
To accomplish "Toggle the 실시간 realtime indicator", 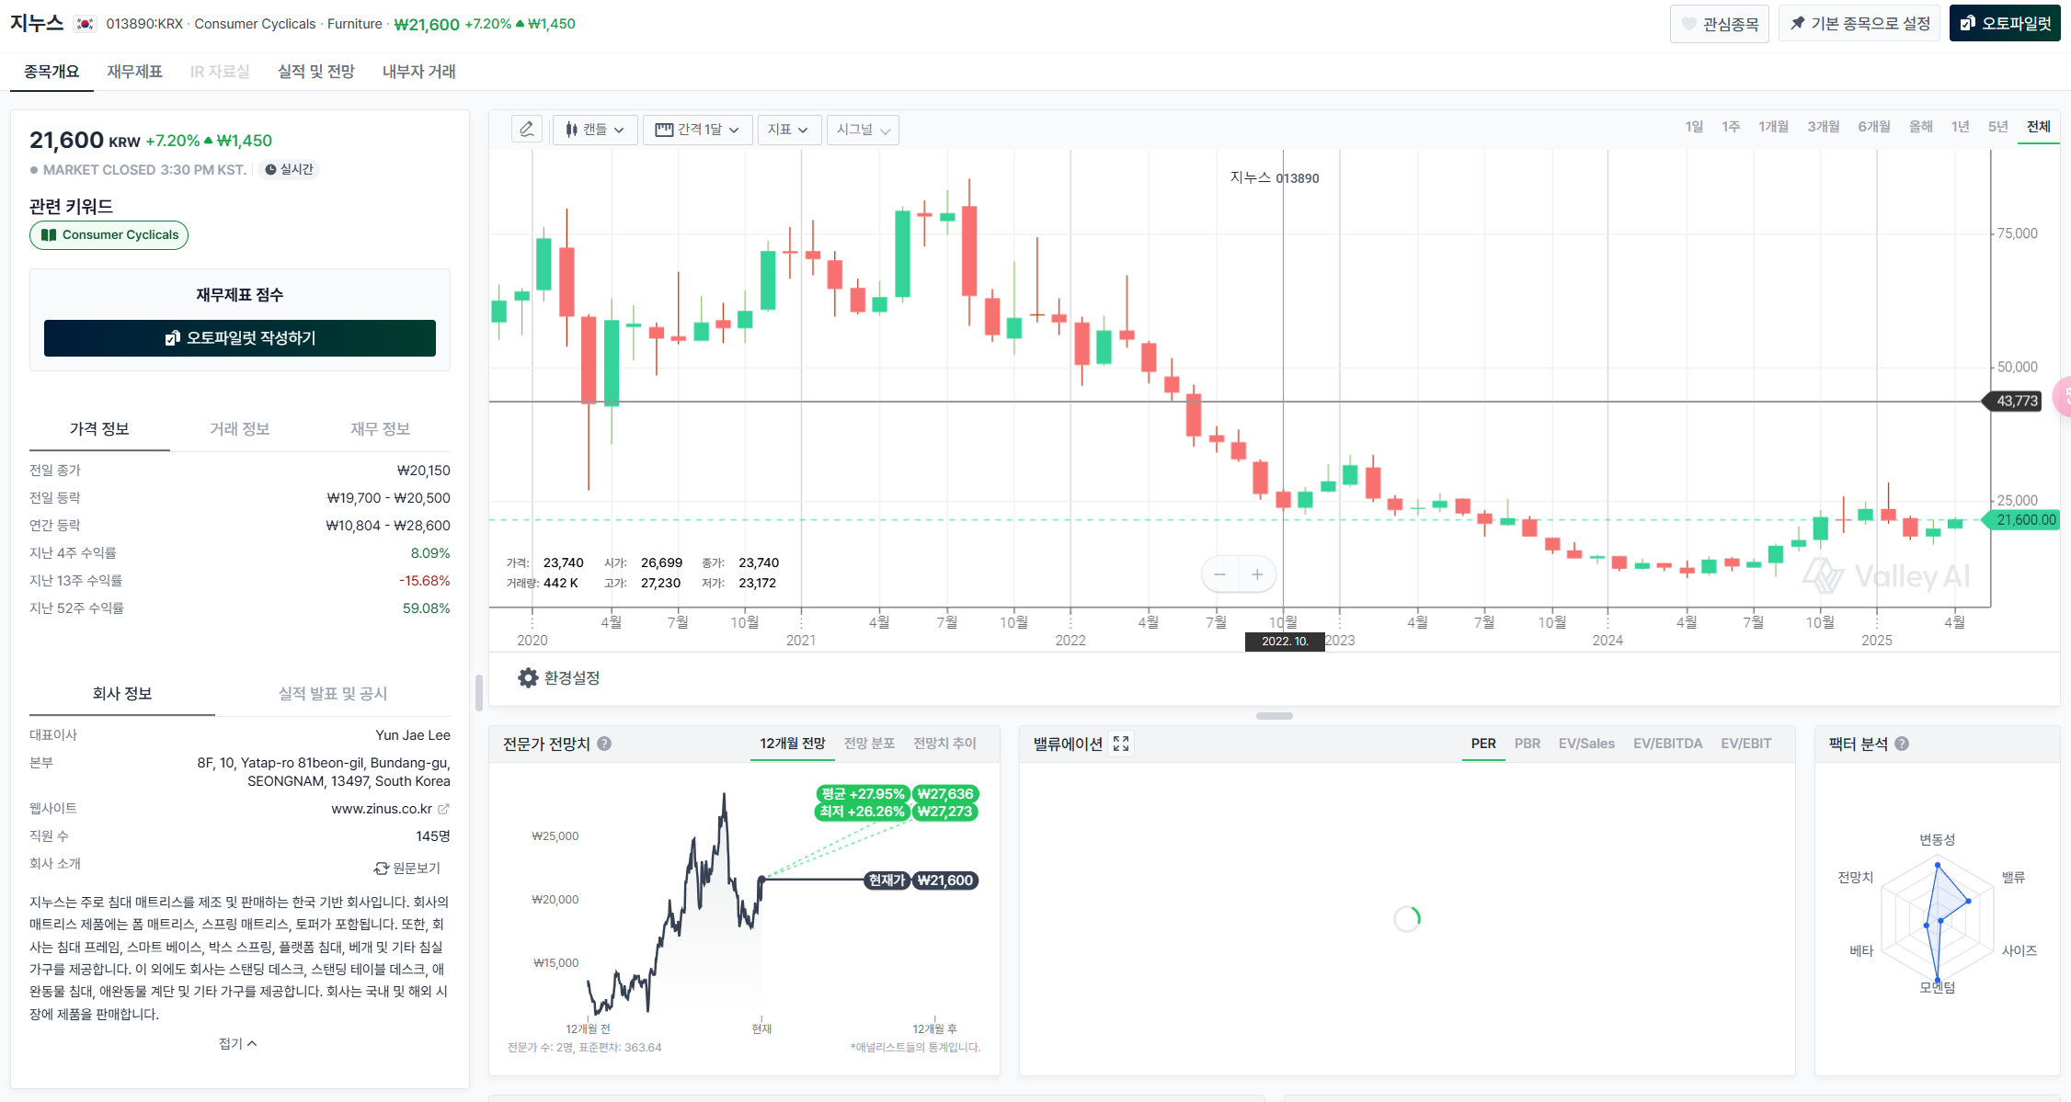I will pyautogui.click(x=289, y=169).
